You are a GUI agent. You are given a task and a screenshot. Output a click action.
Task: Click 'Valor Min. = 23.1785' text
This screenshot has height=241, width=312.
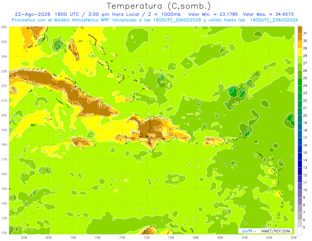[213, 14]
